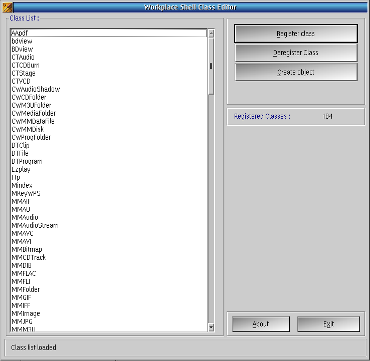Click Register class button
Viewport: 370px width, 361px height.
pos(296,34)
